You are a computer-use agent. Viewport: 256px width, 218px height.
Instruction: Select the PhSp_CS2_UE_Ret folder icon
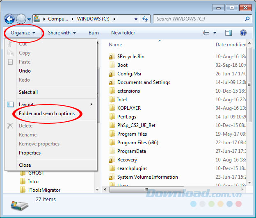112,125
